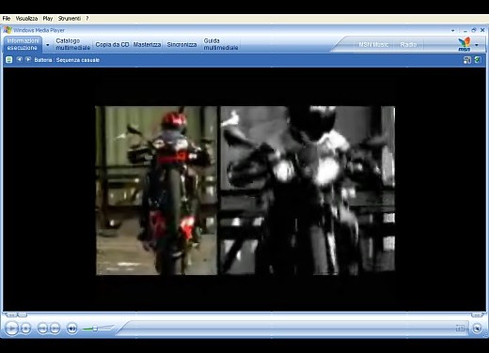
Task: Toggle the left pair of pane handles
Action: click(x=16, y=315)
